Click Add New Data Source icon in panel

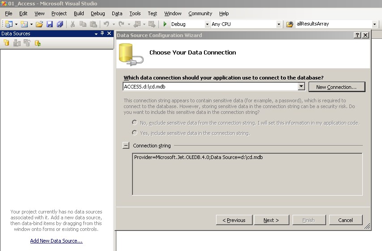(x=7, y=43)
